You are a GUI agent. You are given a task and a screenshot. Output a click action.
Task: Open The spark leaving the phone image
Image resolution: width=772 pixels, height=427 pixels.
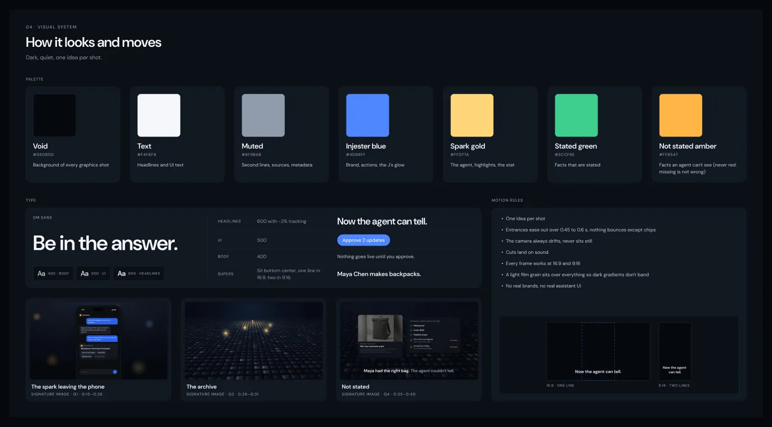pyautogui.click(x=98, y=341)
